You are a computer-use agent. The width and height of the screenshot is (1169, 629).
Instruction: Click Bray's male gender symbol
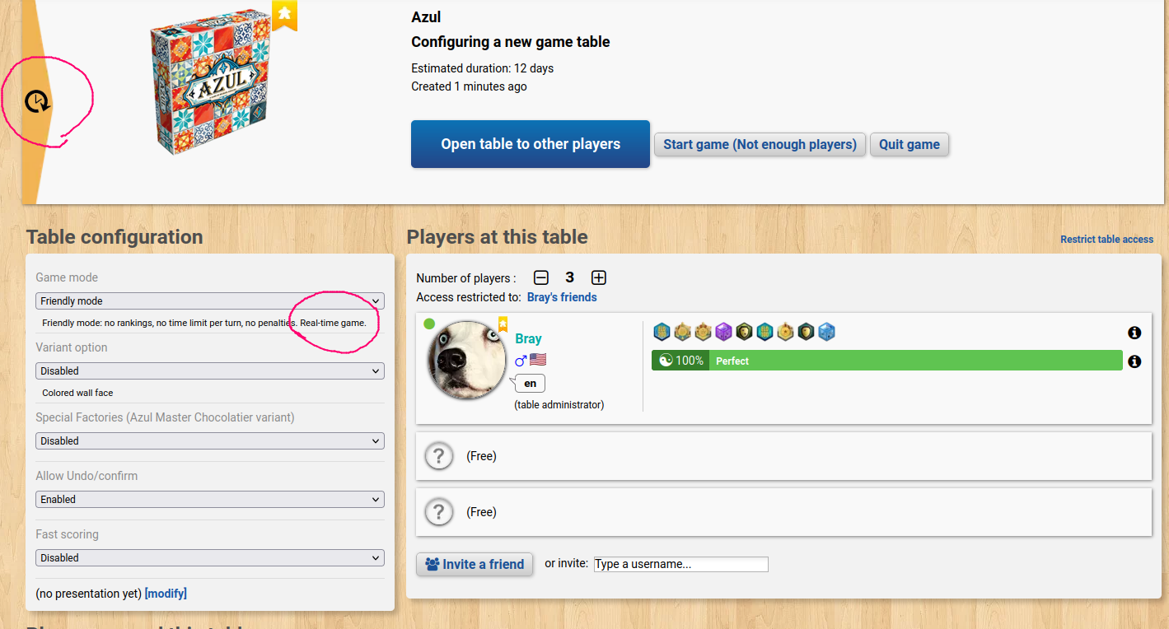coord(521,360)
